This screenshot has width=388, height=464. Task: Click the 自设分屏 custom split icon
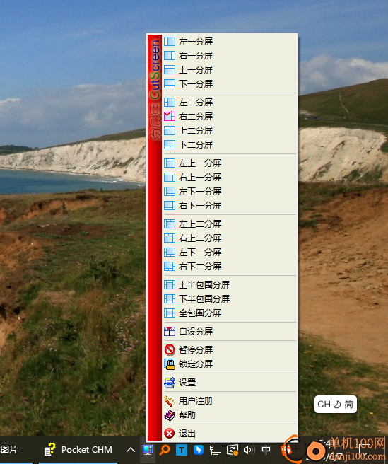(170, 332)
